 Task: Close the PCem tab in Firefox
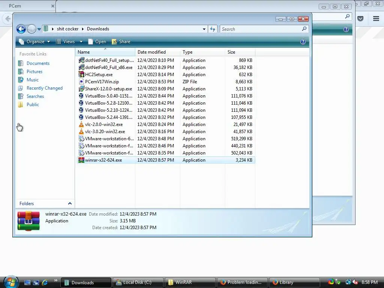click(52, 6)
